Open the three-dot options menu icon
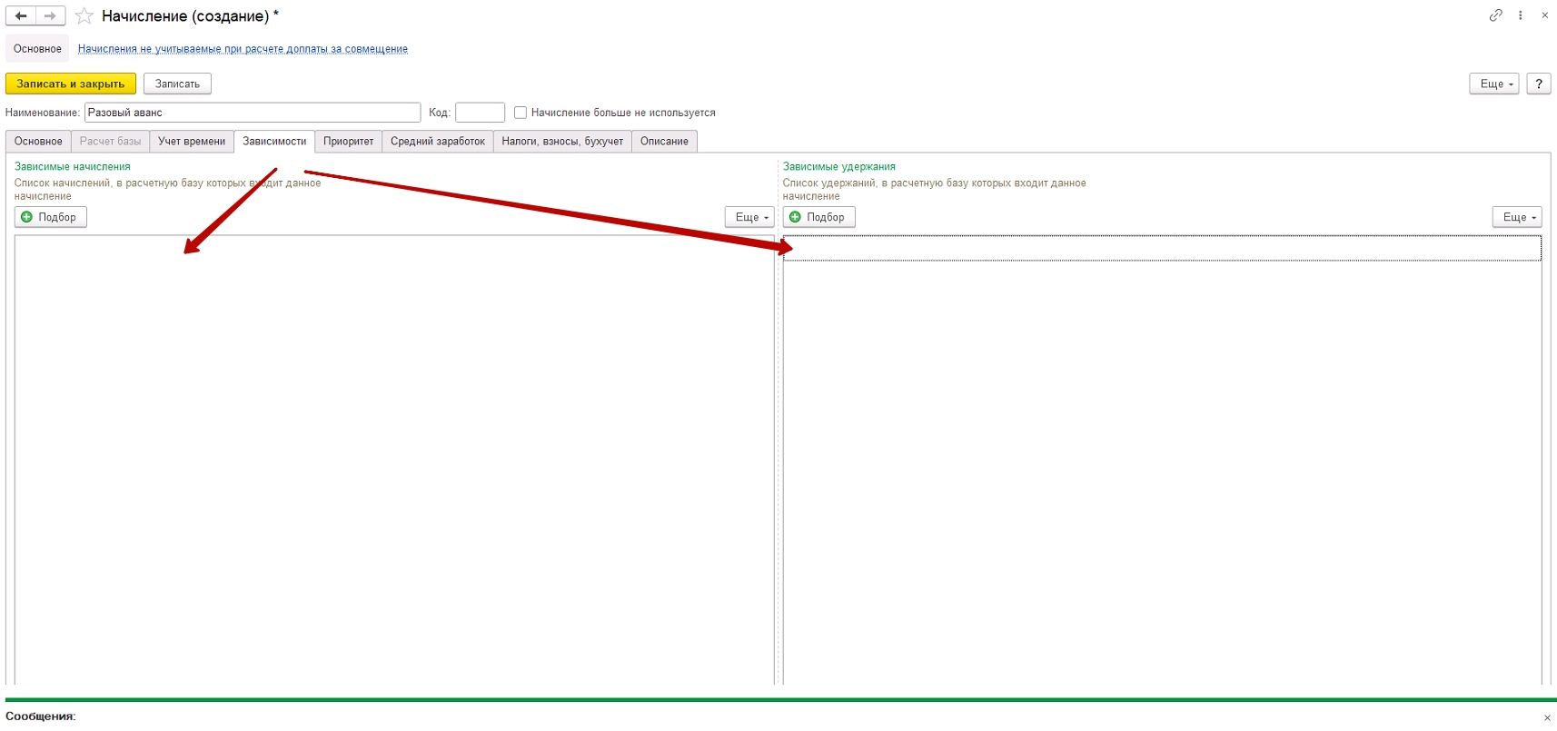 pyautogui.click(x=1520, y=15)
